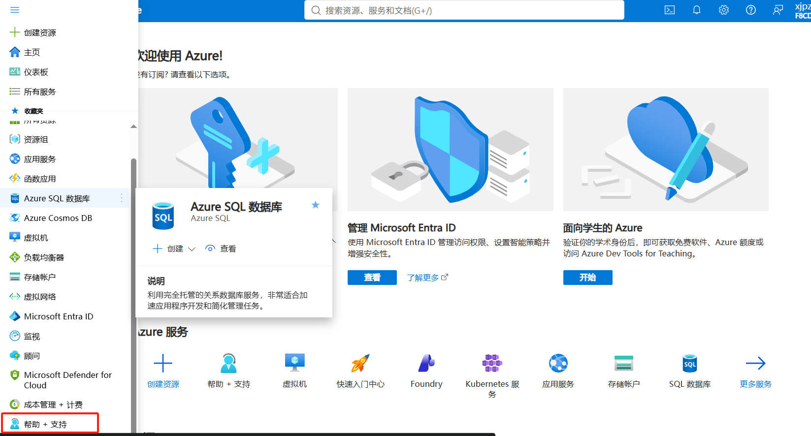
Task: Click the 创建资源 tile in Azure services row
Action: [x=163, y=372]
